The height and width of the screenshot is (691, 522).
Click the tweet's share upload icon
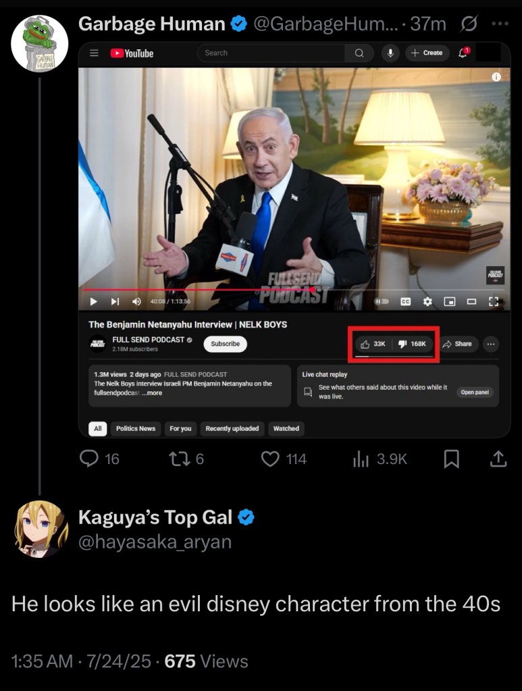pyautogui.click(x=497, y=459)
